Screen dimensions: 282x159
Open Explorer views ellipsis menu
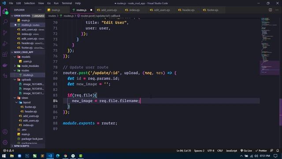40,10
